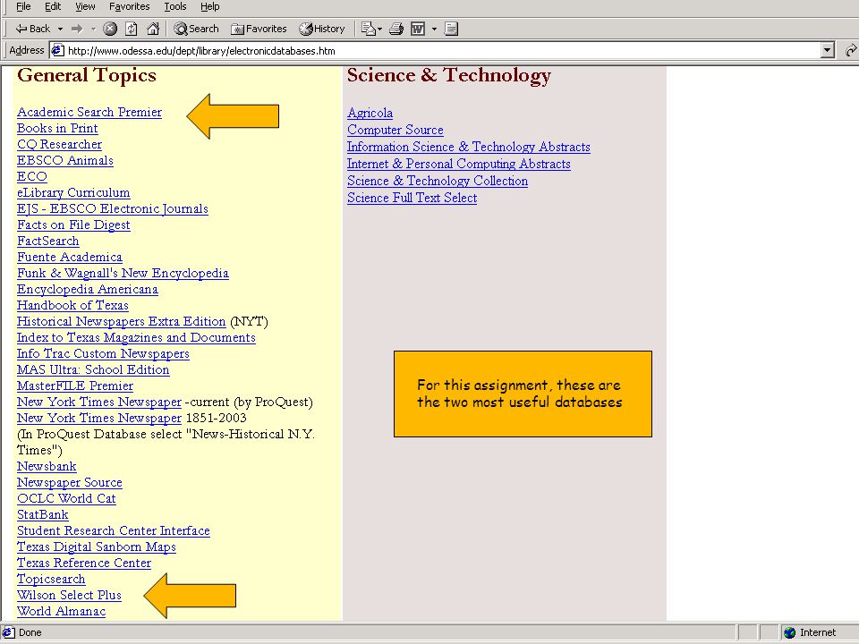Stop page loading with the Stop icon
The height and width of the screenshot is (644, 859).
point(110,29)
